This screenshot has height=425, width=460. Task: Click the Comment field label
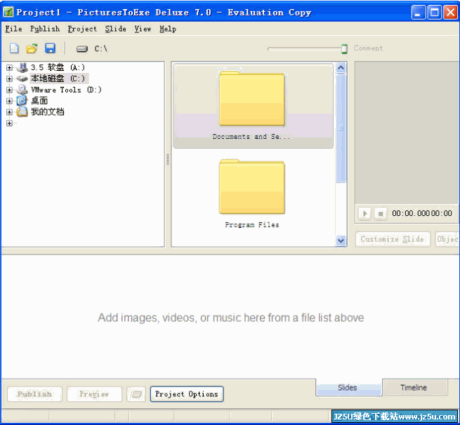[369, 48]
